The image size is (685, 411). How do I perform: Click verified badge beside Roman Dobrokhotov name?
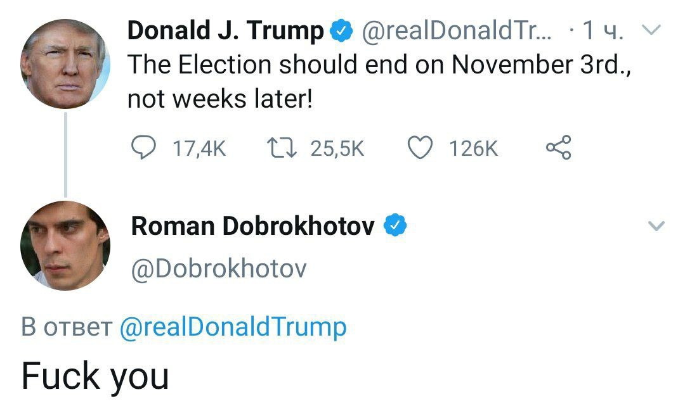pyautogui.click(x=395, y=225)
